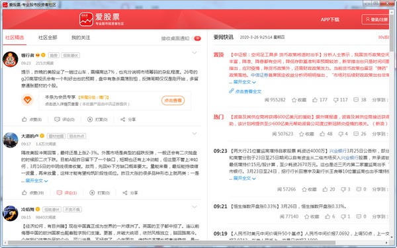The image size is (397, 248).
Task: Open the 117 comments on the pinned news
Action: click(340, 100)
